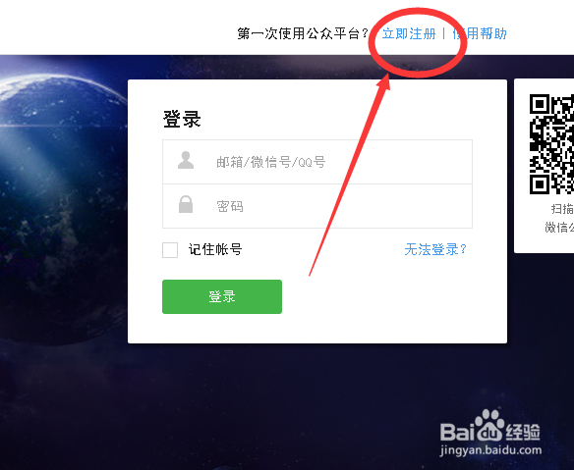Viewport: 574px width, 470px height.
Task: Click the 登录 heading above the form
Action: [x=182, y=119]
